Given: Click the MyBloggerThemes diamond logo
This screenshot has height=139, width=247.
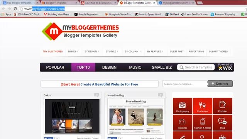Looking at the screenshot, I should [52, 31].
